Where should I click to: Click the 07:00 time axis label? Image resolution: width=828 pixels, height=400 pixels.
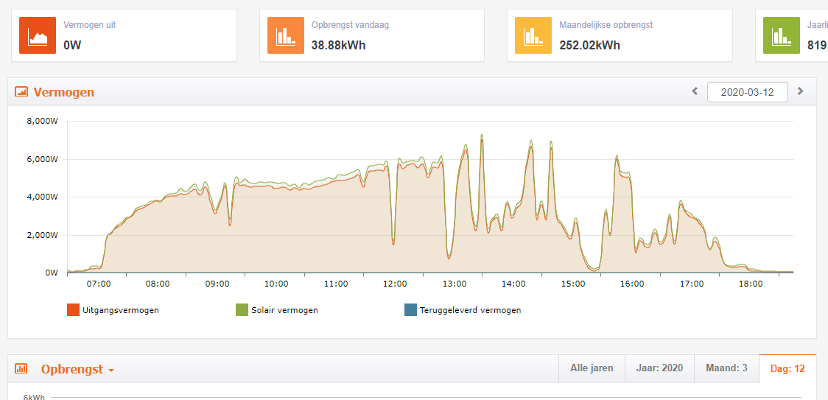(98, 284)
